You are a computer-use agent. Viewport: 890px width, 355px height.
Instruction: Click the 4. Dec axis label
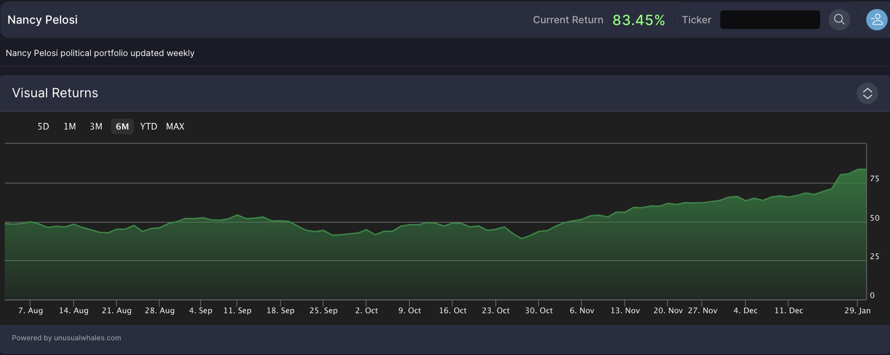(x=745, y=310)
